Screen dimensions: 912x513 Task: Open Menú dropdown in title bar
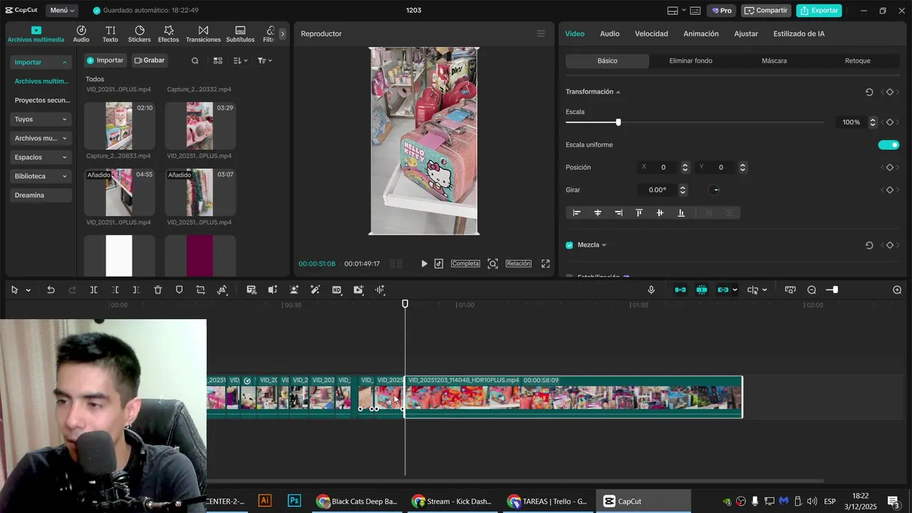click(62, 11)
